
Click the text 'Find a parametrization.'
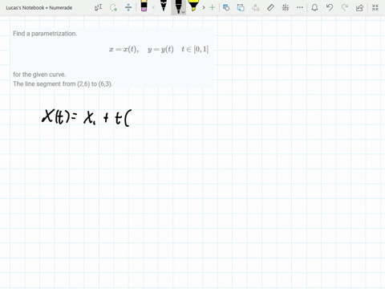(45, 34)
